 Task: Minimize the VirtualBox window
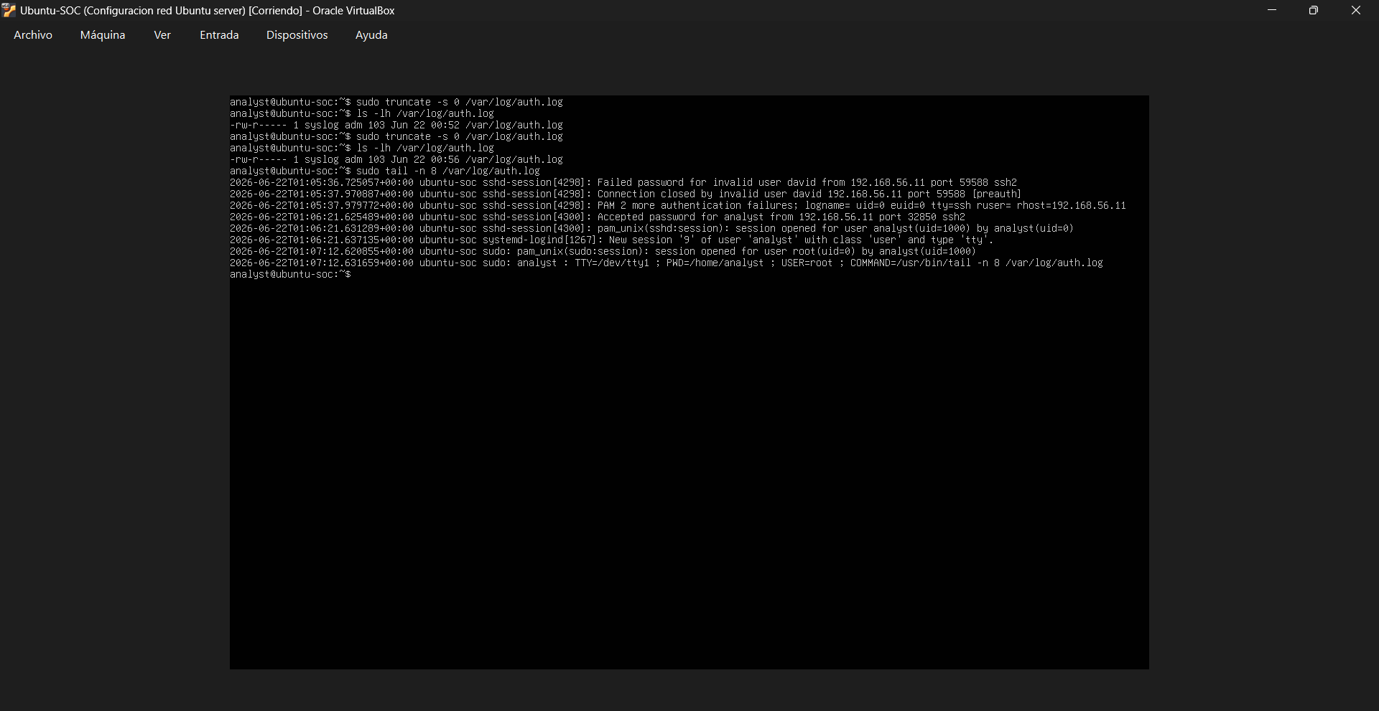point(1272,10)
